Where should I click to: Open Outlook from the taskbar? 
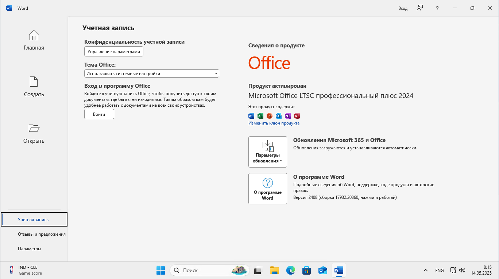(x=323, y=270)
